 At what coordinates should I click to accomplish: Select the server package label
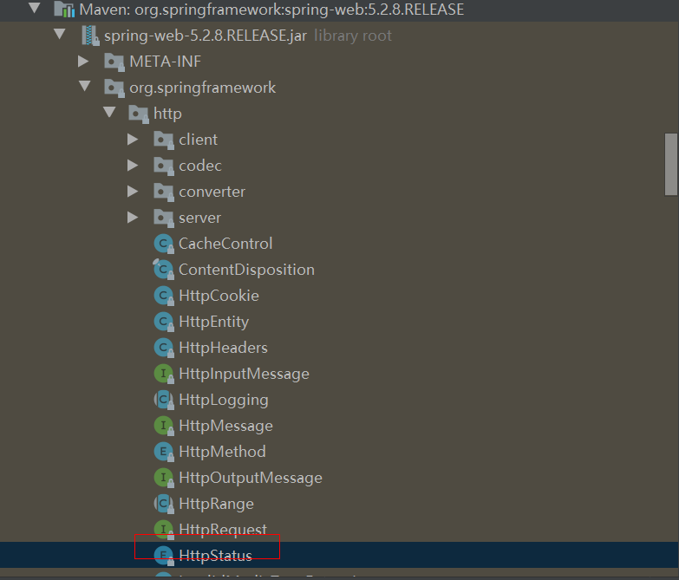pyautogui.click(x=200, y=218)
